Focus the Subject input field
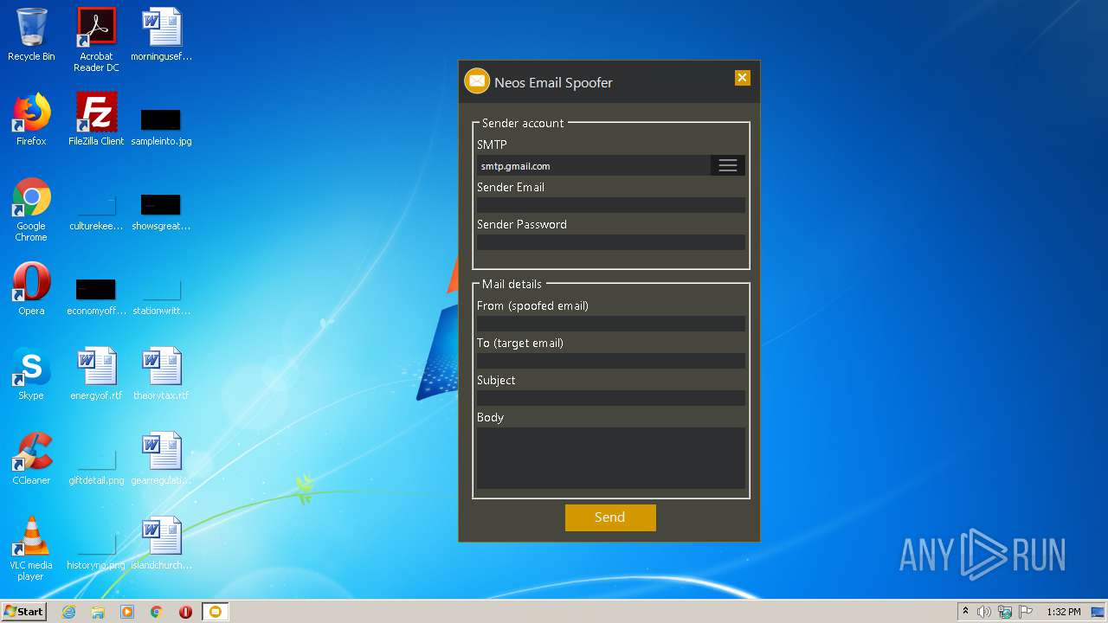 coord(611,398)
